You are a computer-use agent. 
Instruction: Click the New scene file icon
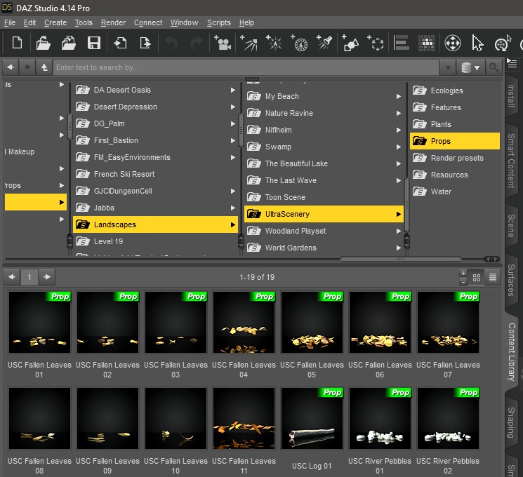(17, 43)
